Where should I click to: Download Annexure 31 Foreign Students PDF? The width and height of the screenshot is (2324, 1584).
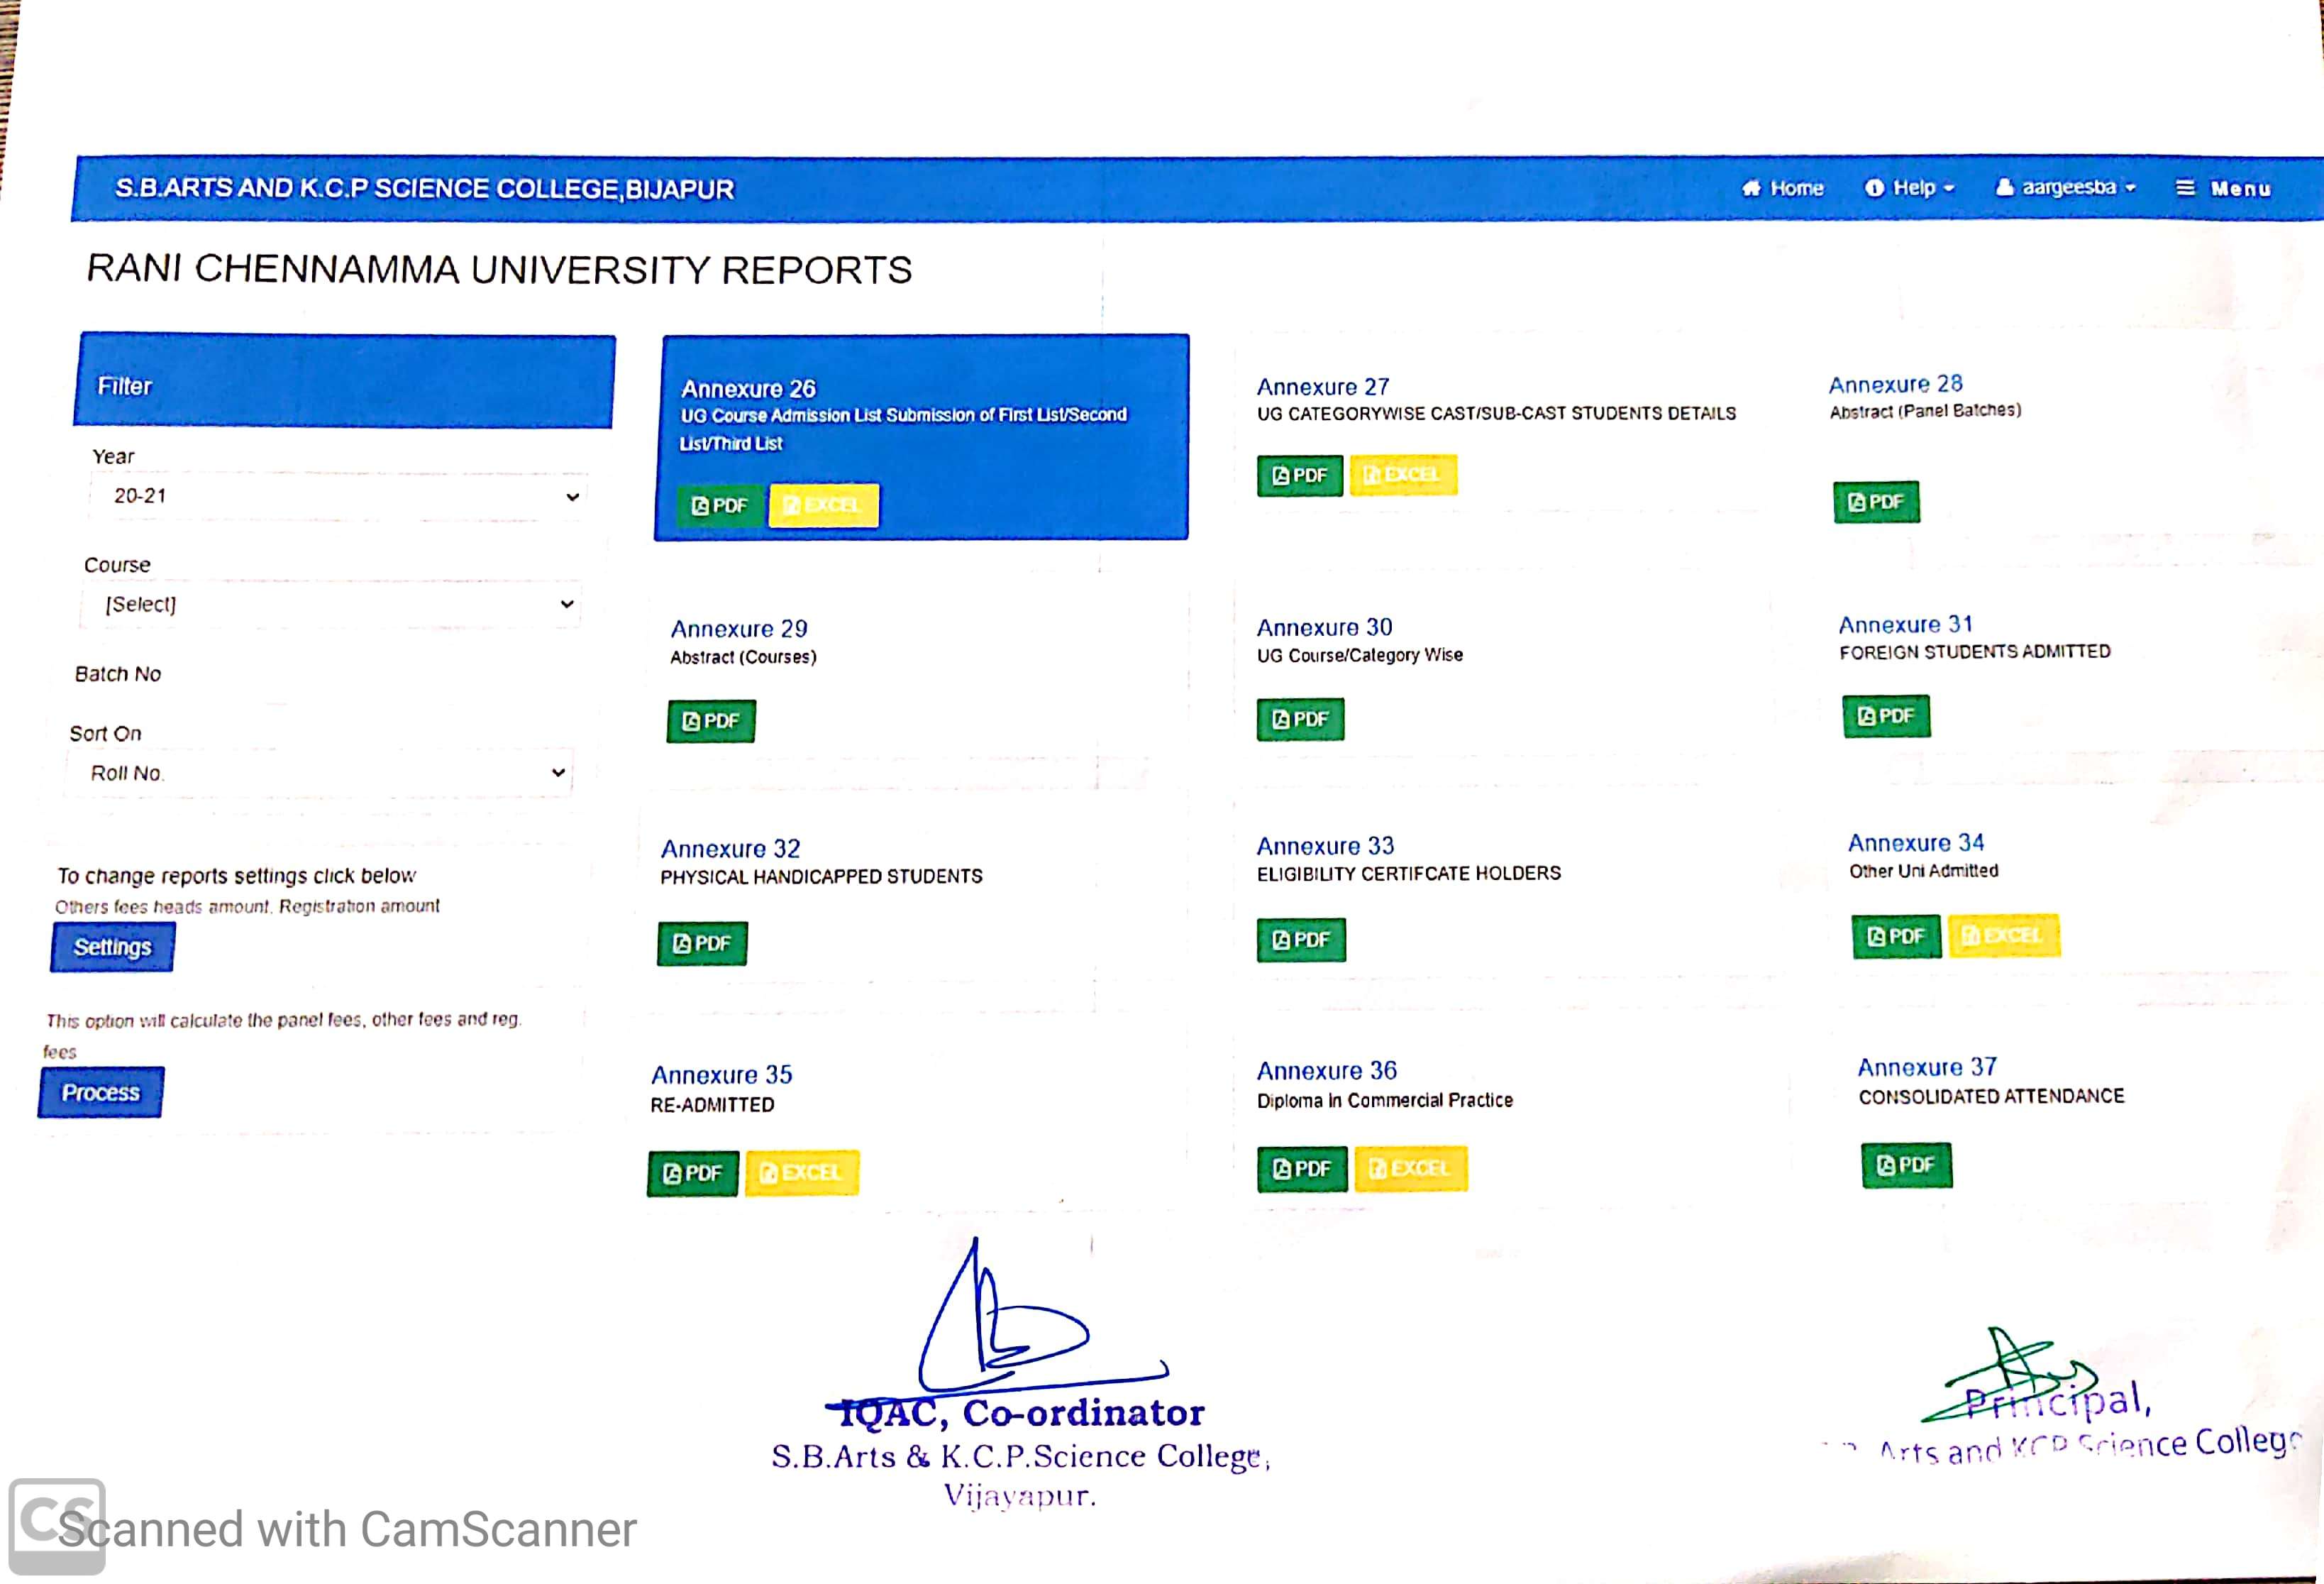tap(1885, 715)
